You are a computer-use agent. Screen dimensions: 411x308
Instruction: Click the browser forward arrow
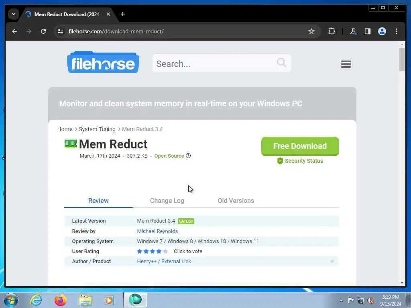29,31
